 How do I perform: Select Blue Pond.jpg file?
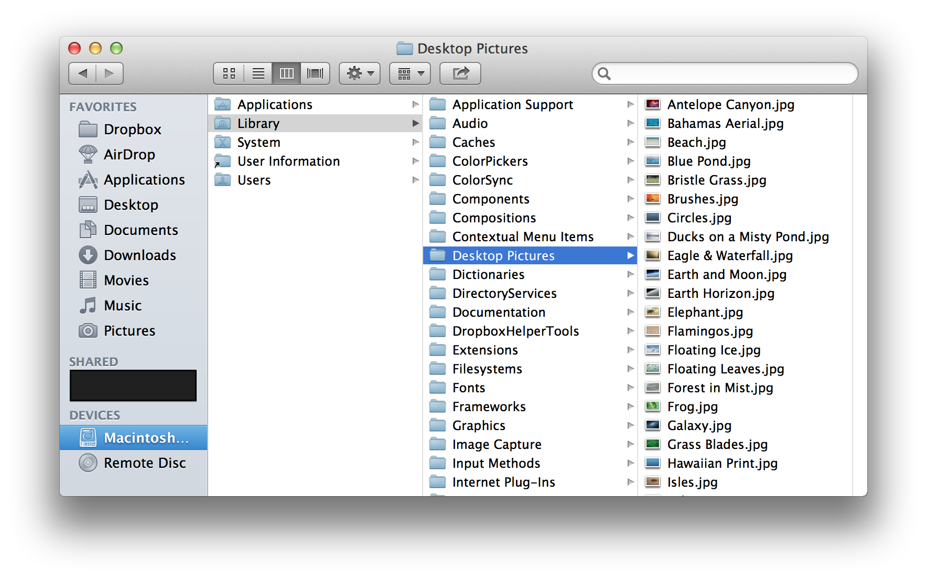(x=745, y=161)
